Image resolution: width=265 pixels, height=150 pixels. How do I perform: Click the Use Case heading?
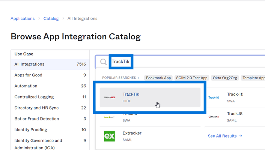click(24, 54)
